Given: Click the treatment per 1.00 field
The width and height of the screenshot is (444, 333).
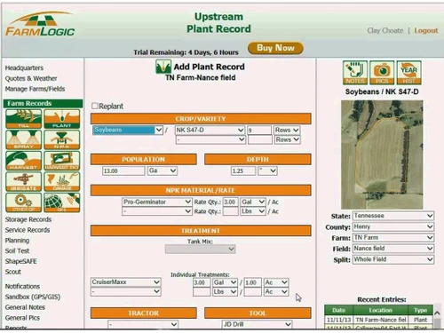Looking at the screenshot, I should coord(252,282).
